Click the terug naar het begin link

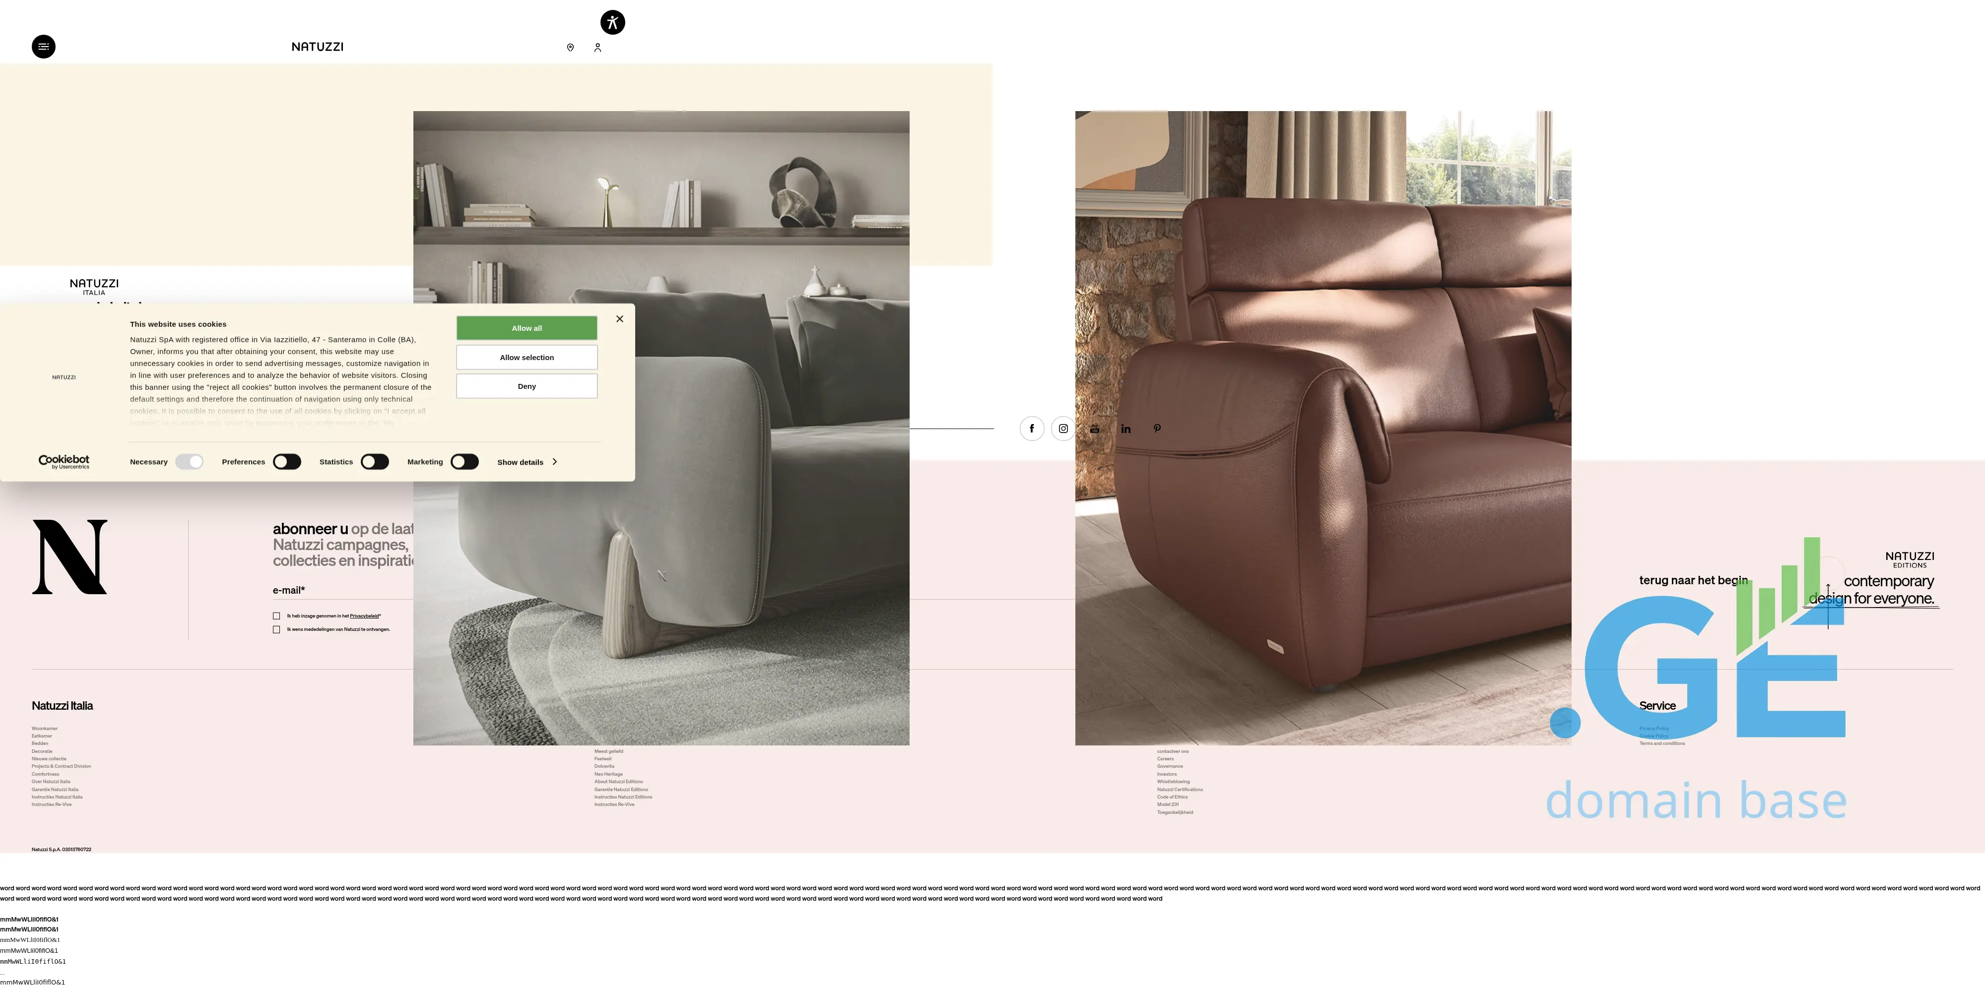(1693, 581)
